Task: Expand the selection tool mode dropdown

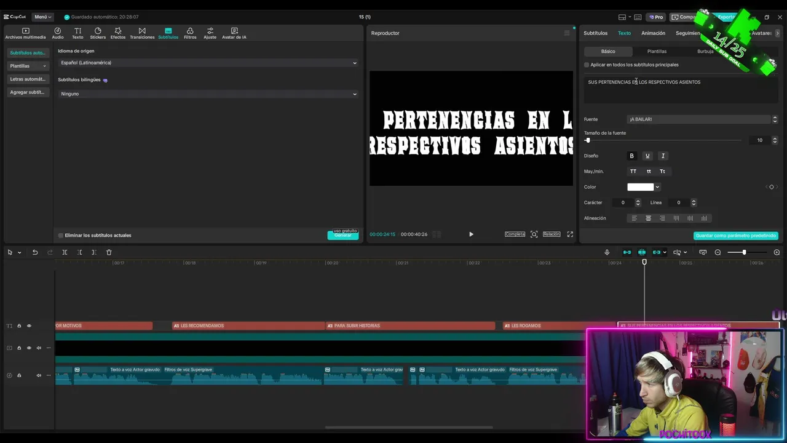Action: coord(20,252)
